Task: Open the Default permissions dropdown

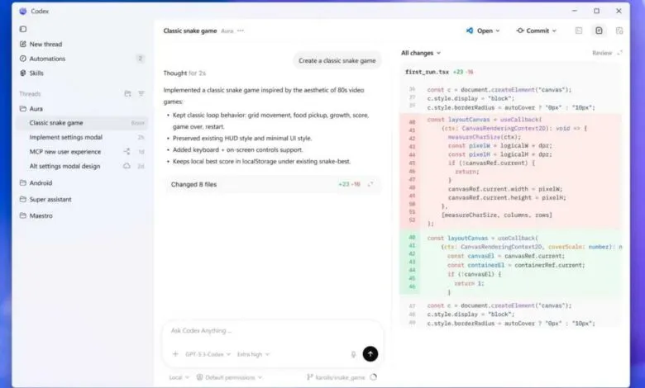Action: tap(229, 377)
